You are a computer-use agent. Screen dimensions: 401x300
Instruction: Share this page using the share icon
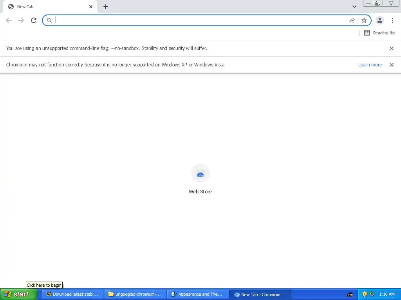[x=352, y=20]
